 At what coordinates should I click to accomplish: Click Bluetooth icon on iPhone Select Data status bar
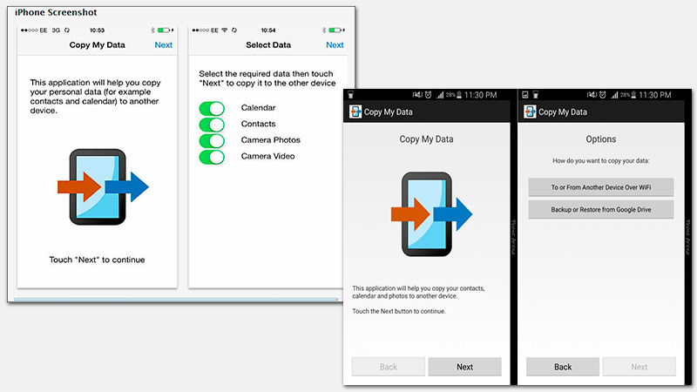(323, 30)
